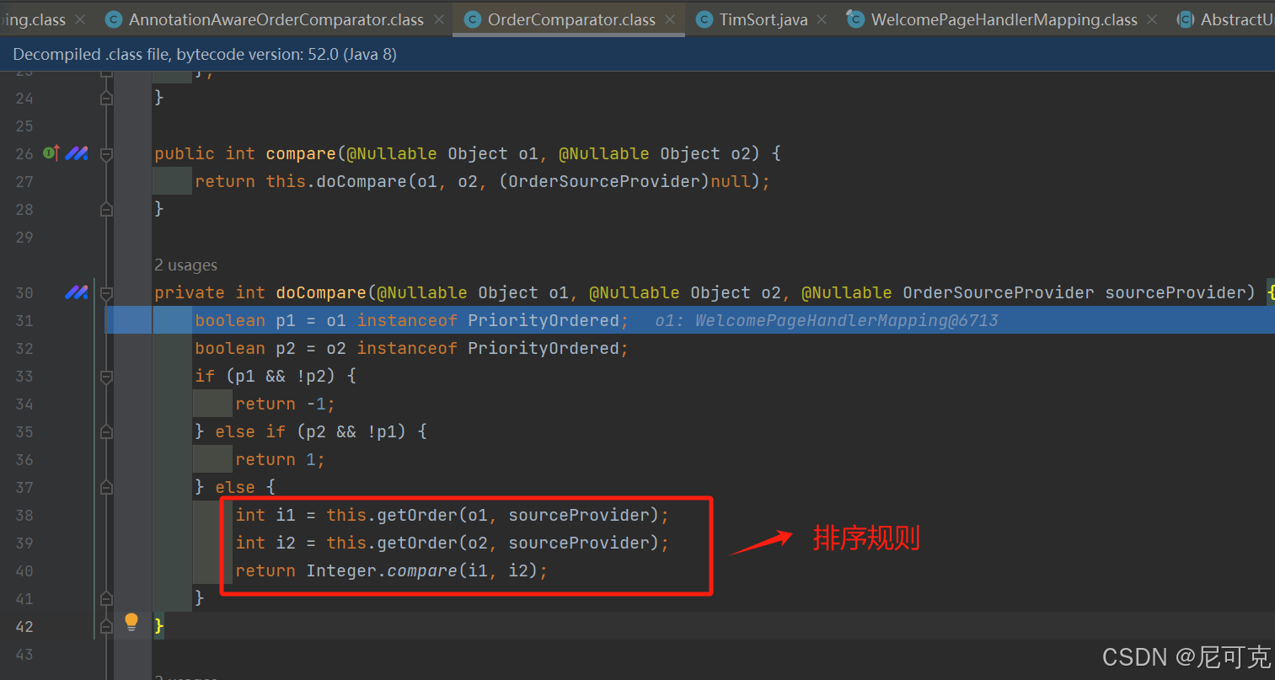The height and width of the screenshot is (680, 1275).
Task: Switch to the WelcomePageHandlerMapping.class tab
Action: (1004, 19)
